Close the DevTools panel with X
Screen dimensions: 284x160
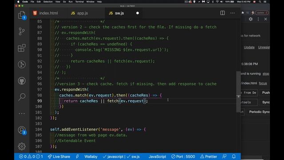265,19
